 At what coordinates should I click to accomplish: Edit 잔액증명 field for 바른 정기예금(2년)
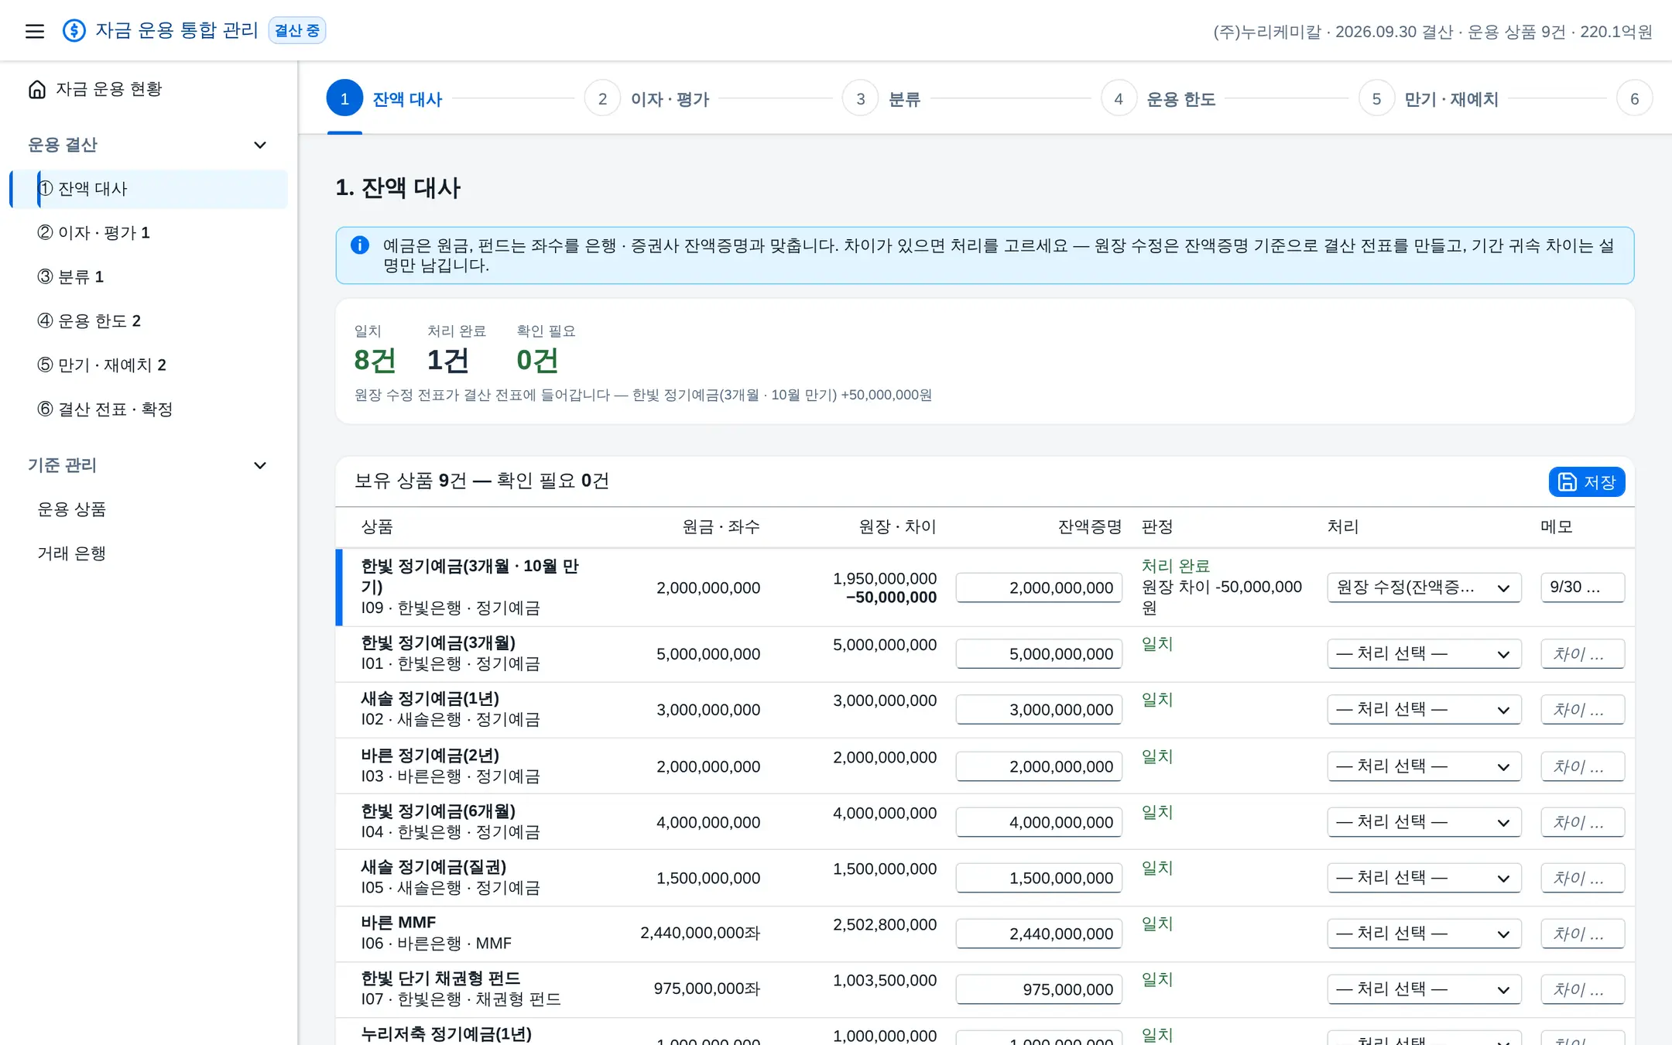1039,766
